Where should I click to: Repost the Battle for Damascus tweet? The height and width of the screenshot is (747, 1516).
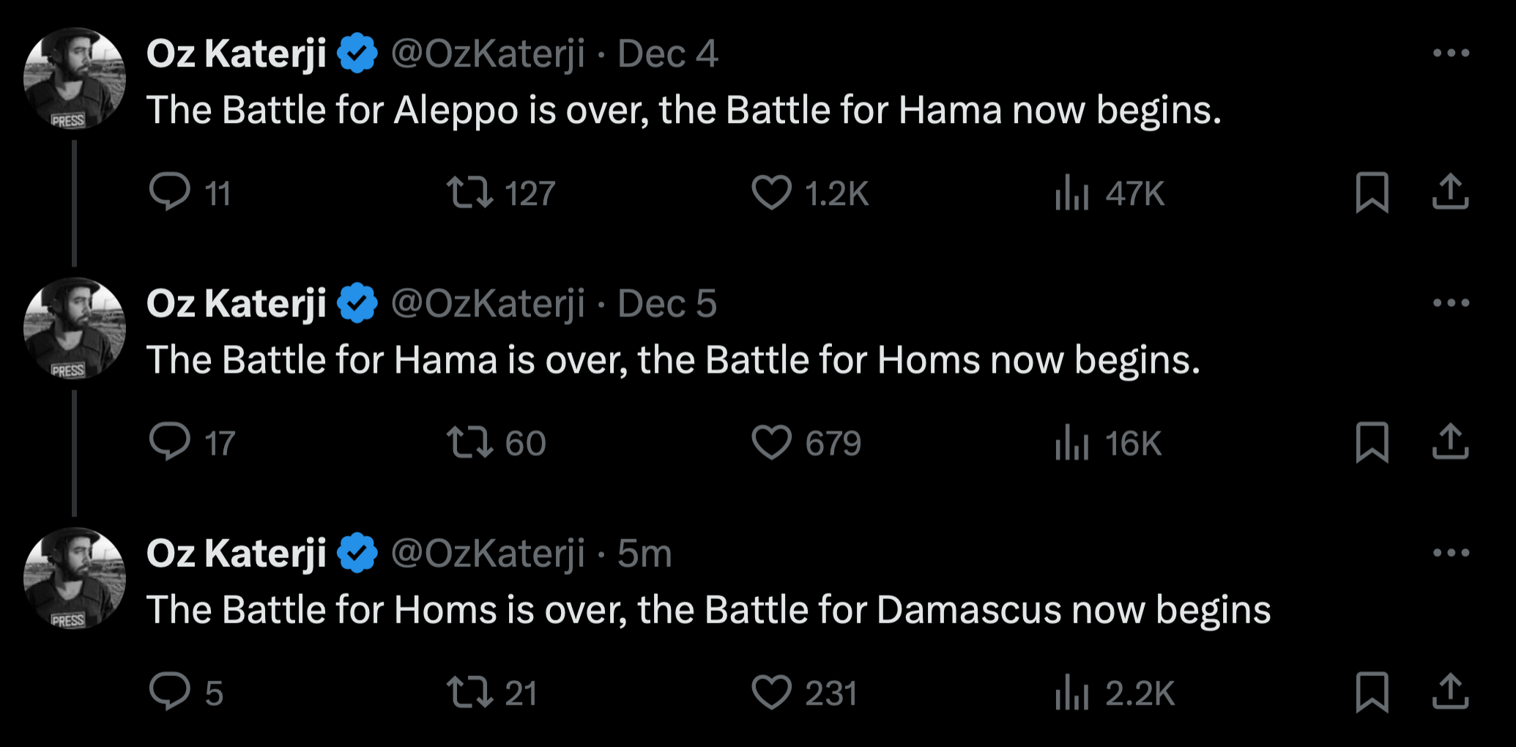tap(469, 692)
